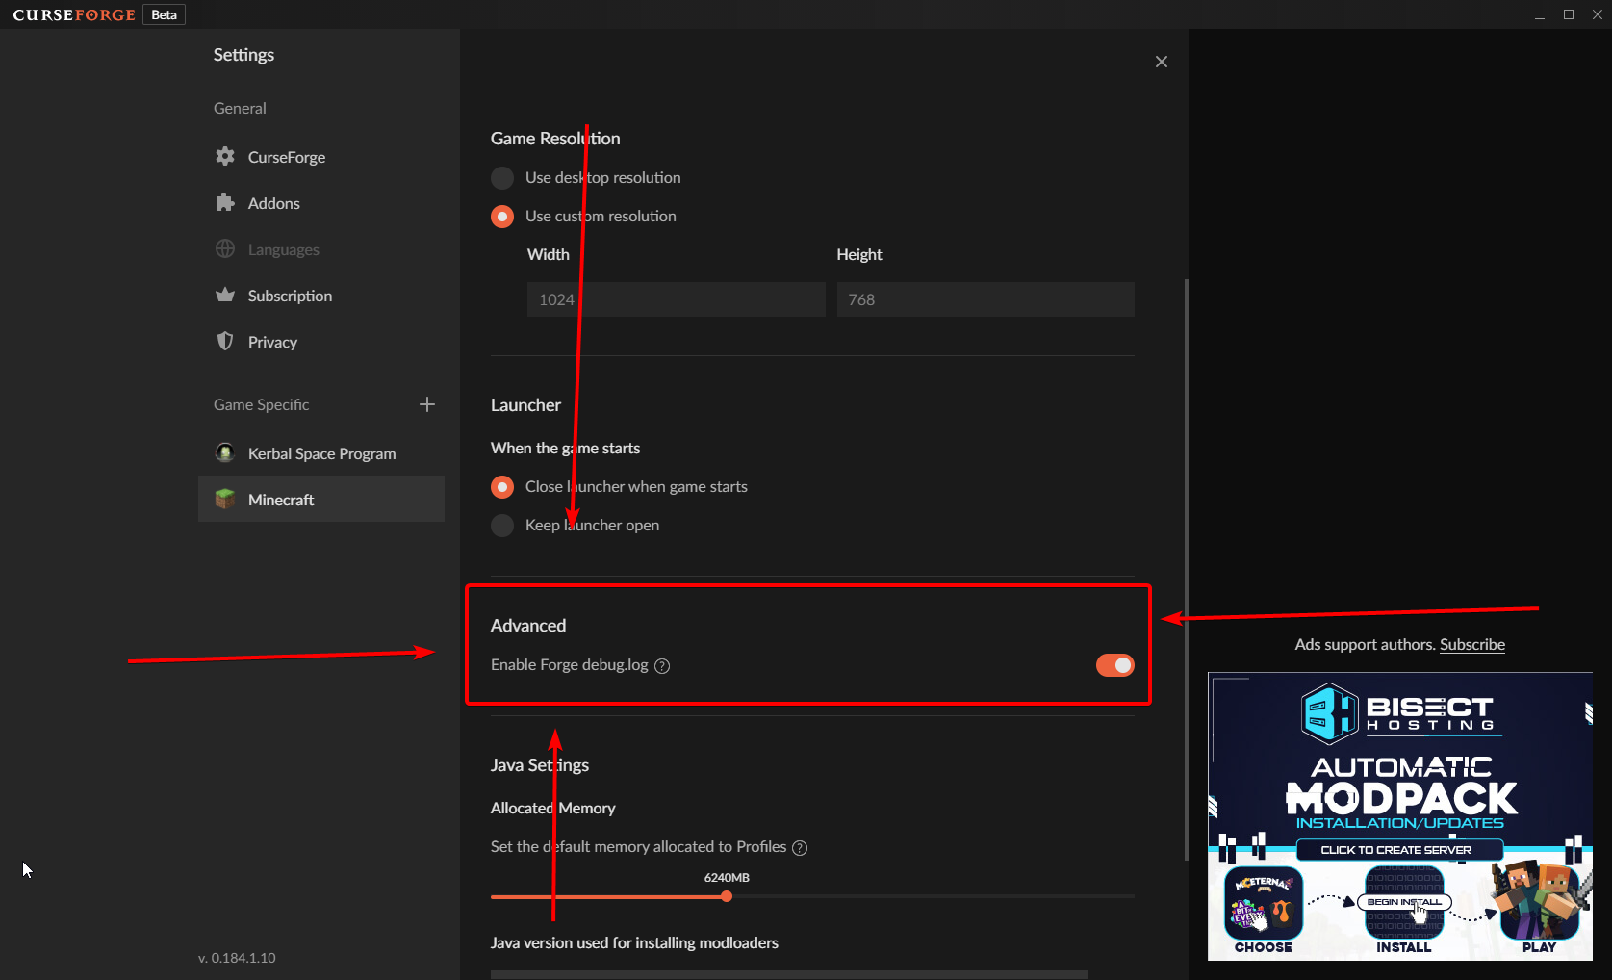The height and width of the screenshot is (980, 1612).
Task: Click the Height input field showing 768
Action: point(985,299)
